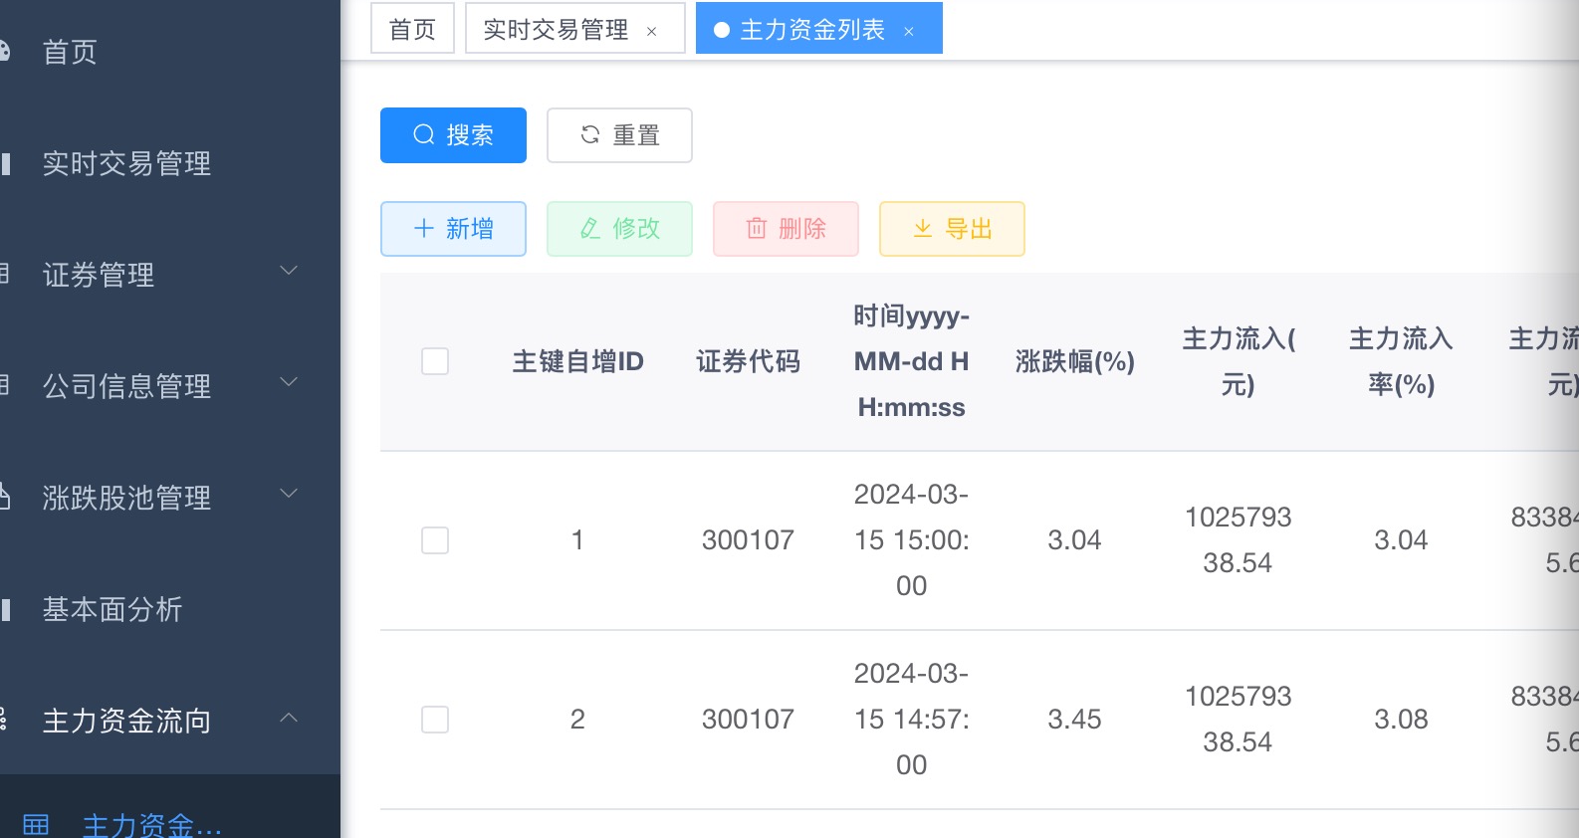Click the plus icon in the 新增 button
The width and height of the screenshot is (1579, 838).
[x=424, y=228]
